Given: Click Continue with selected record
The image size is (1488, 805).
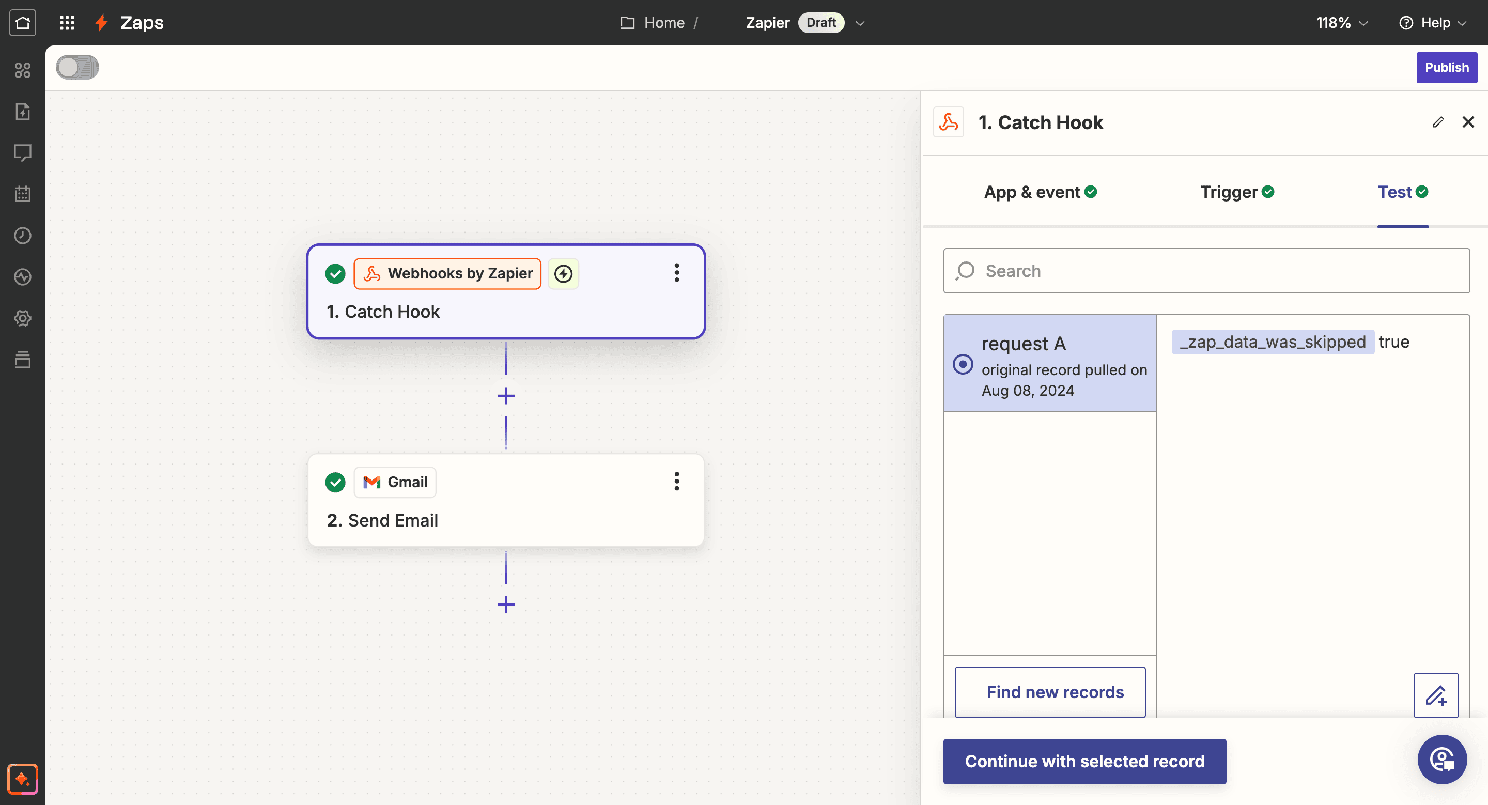Looking at the screenshot, I should pyautogui.click(x=1084, y=761).
